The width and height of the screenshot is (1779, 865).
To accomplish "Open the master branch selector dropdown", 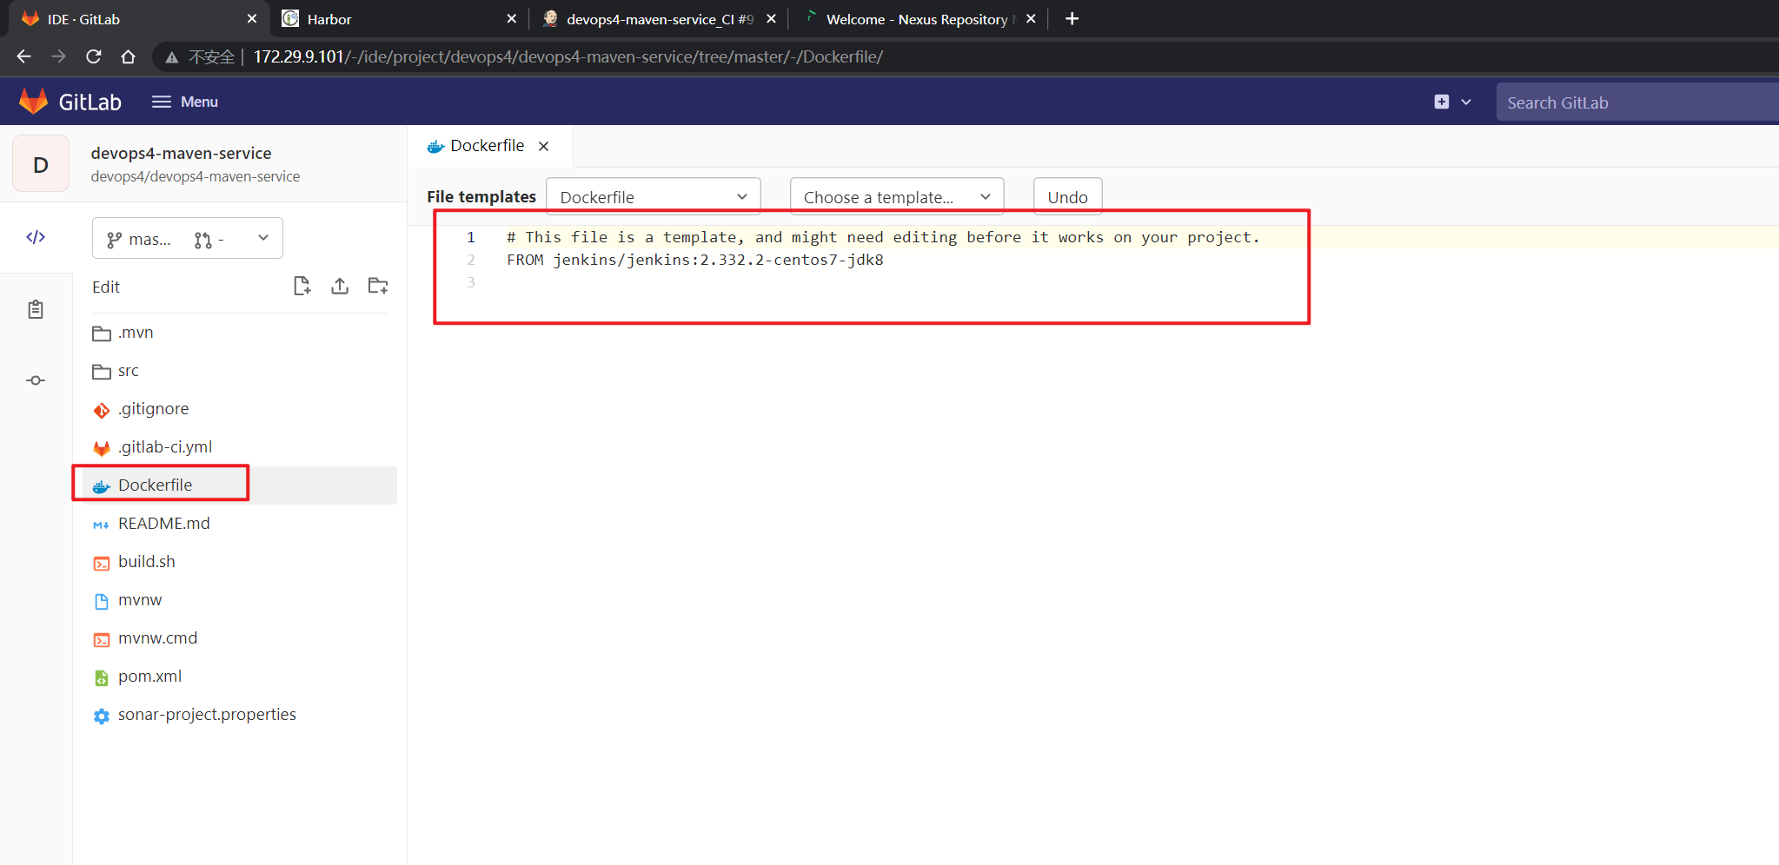I will pyautogui.click(x=188, y=238).
